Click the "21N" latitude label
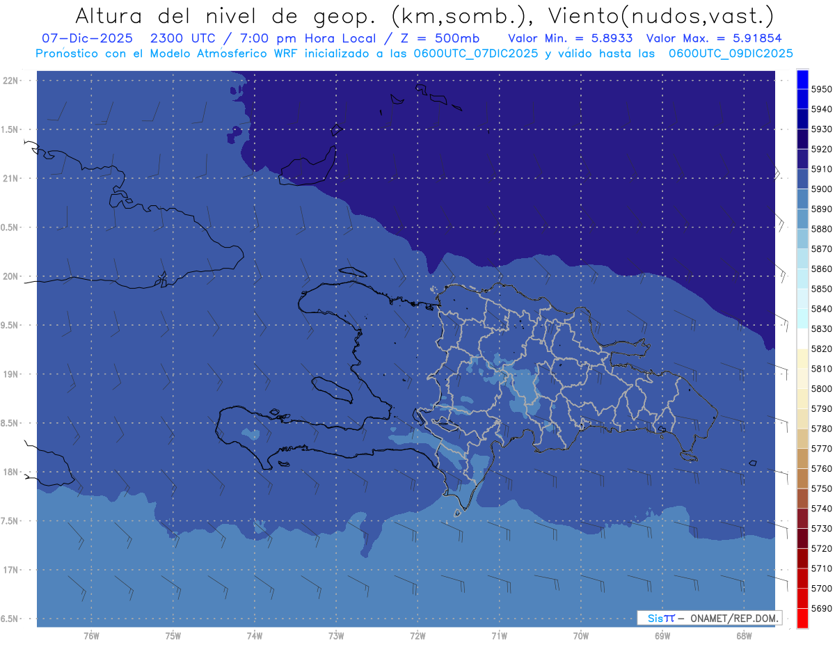The image size is (835, 645). point(10,179)
